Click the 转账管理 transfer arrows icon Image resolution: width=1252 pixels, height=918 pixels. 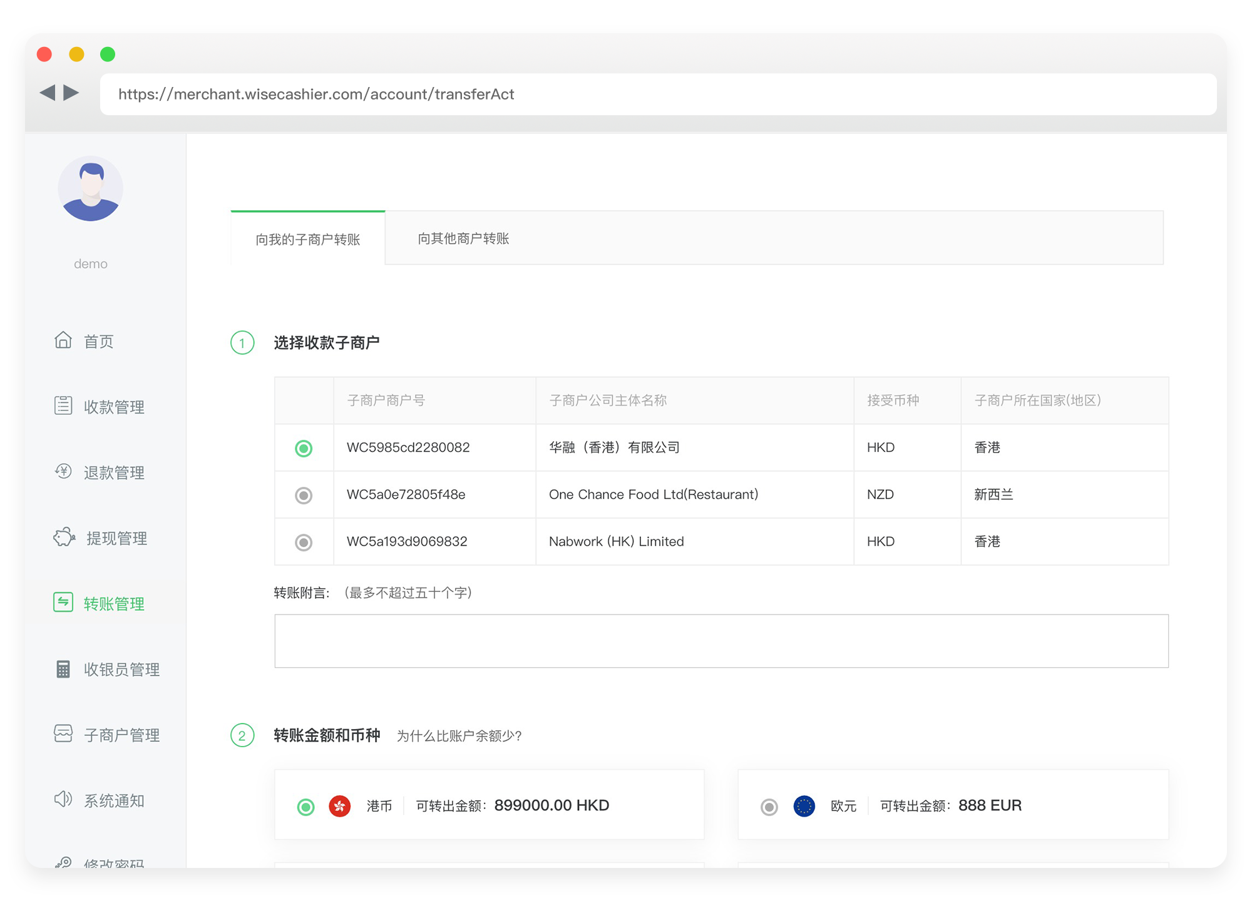pyautogui.click(x=63, y=602)
